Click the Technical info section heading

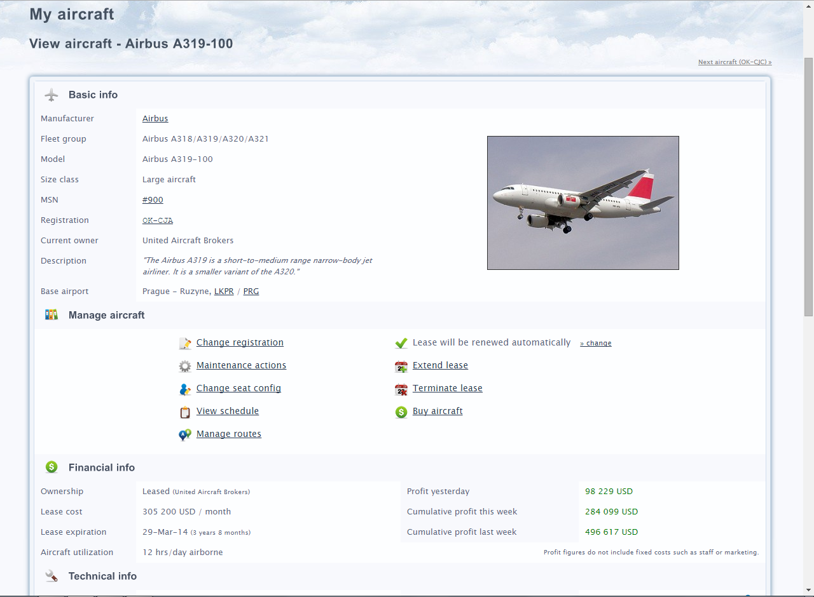tap(102, 576)
